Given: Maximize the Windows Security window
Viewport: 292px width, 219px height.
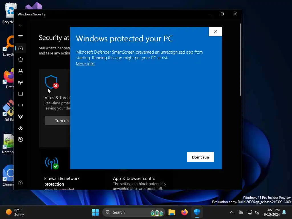Looking at the screenshot, I should (x=222, y=14).
